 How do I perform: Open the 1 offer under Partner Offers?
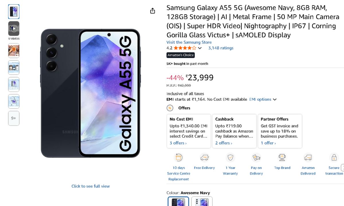(x=268, y=143)
